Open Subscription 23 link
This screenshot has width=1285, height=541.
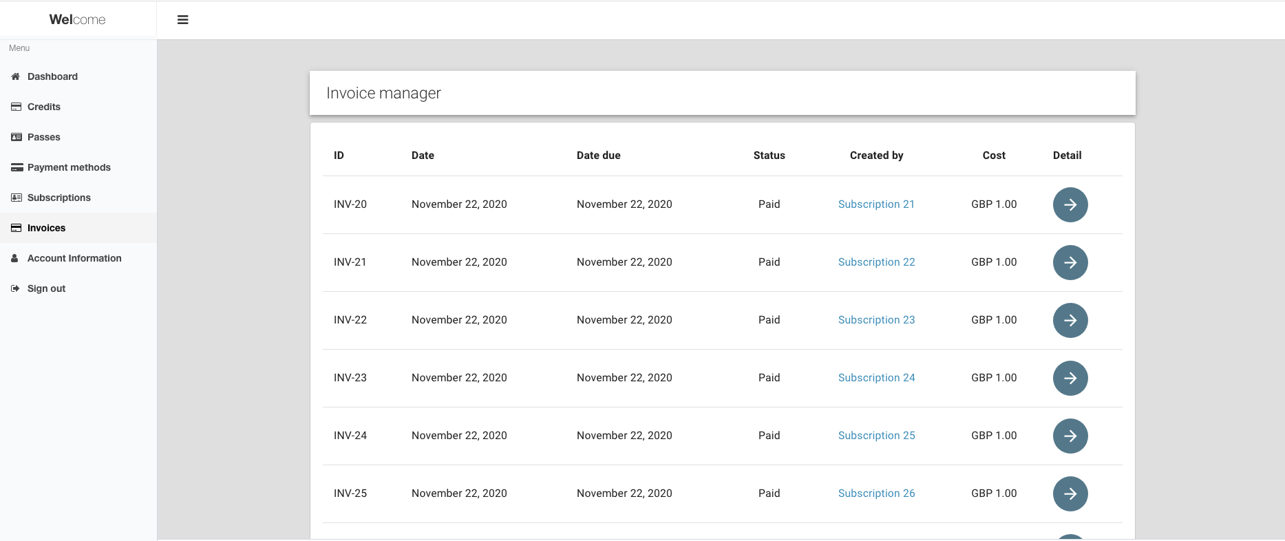click(x=876, y=320)
